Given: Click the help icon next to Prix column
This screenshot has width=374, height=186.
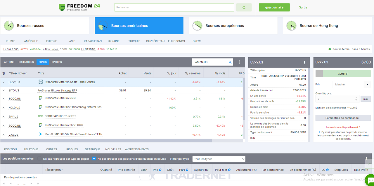Looking at the screenshot, I should (161, 170).
